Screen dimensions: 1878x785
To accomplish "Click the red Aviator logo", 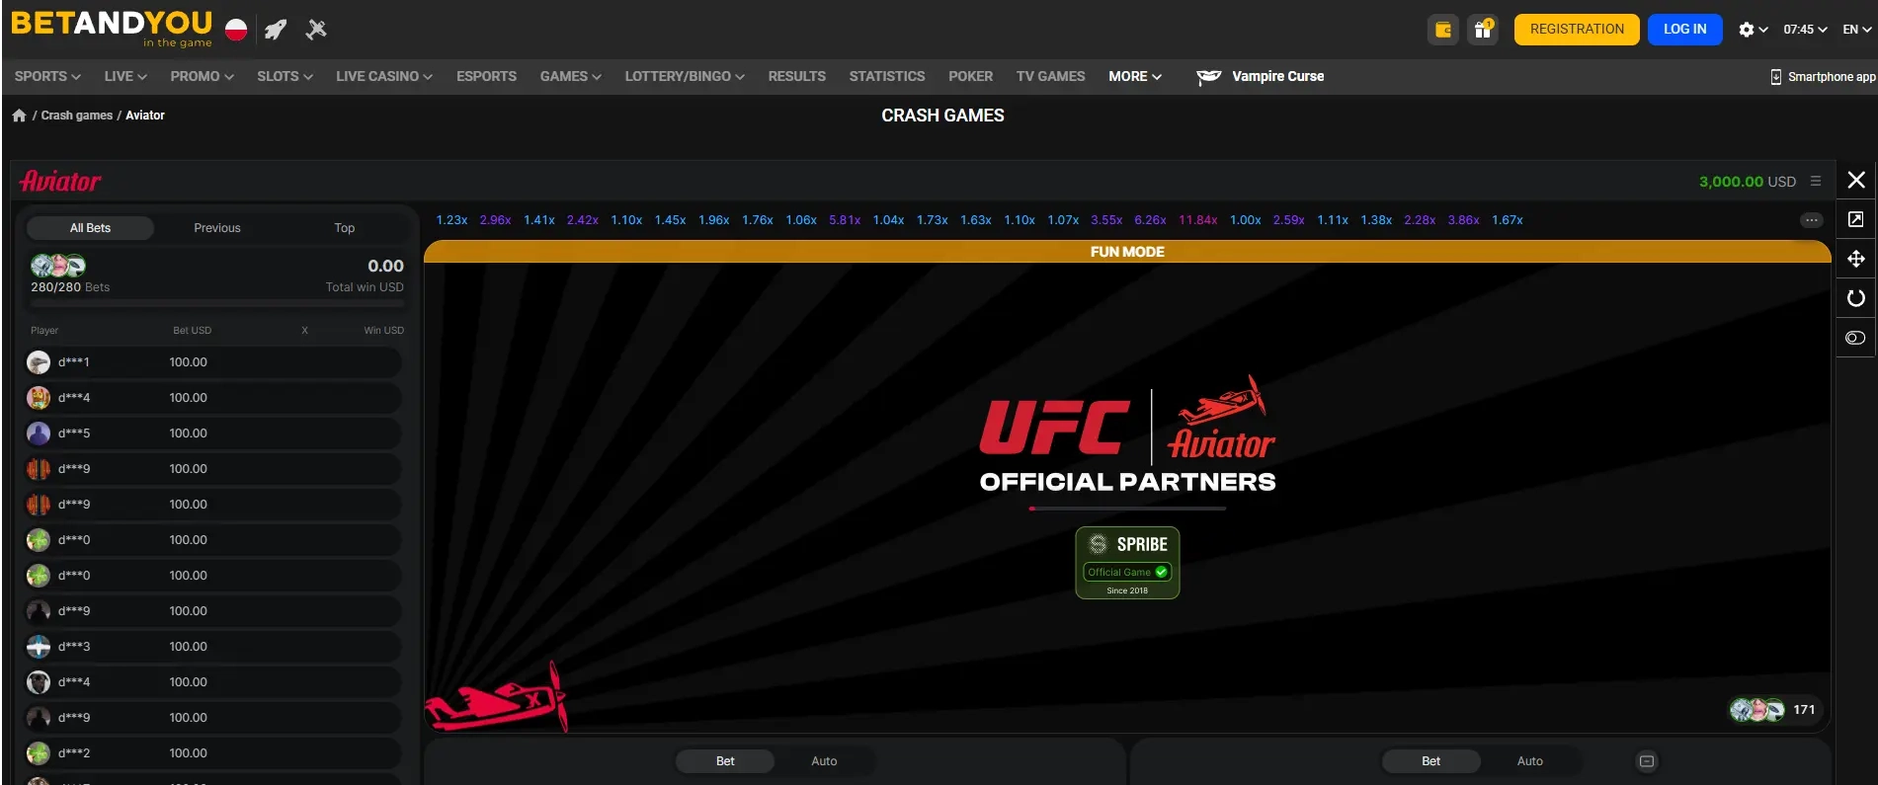I will point(60,181).
